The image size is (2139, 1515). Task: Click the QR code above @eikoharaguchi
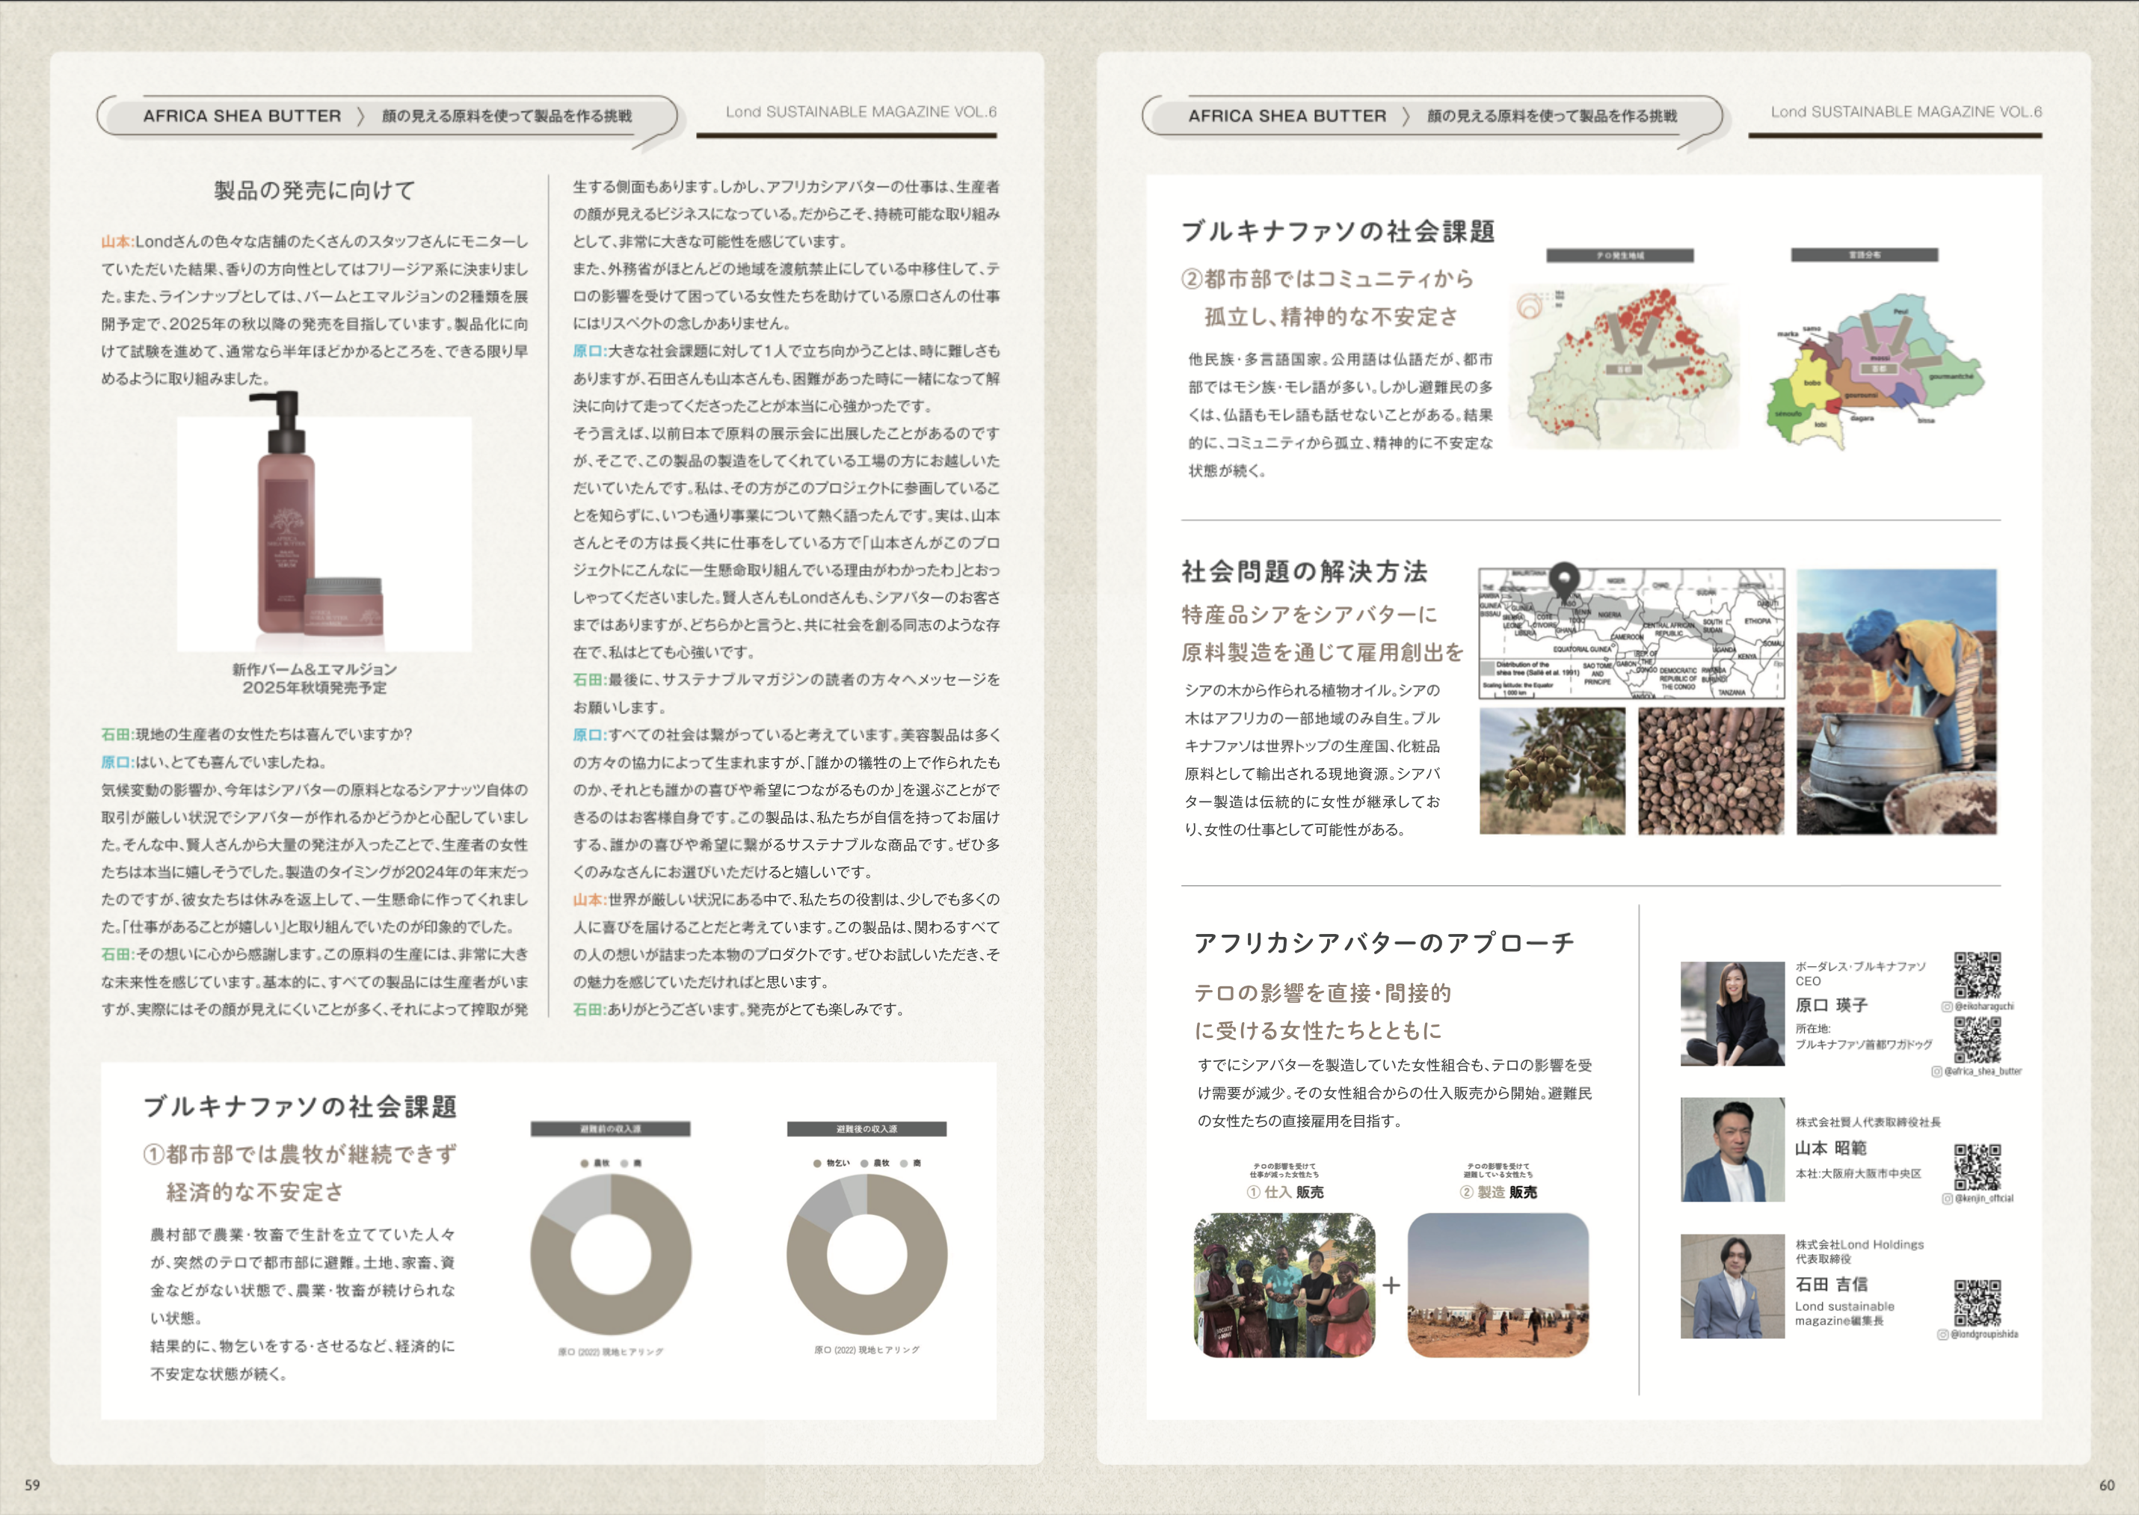(1978, 976)
